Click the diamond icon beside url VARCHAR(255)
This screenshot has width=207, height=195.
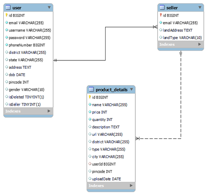click(x=90, y=134)
